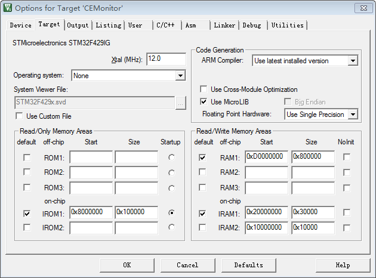Enable NoInit for RAM3
Viewport: 376px width, 278px height.
(347, 188)
